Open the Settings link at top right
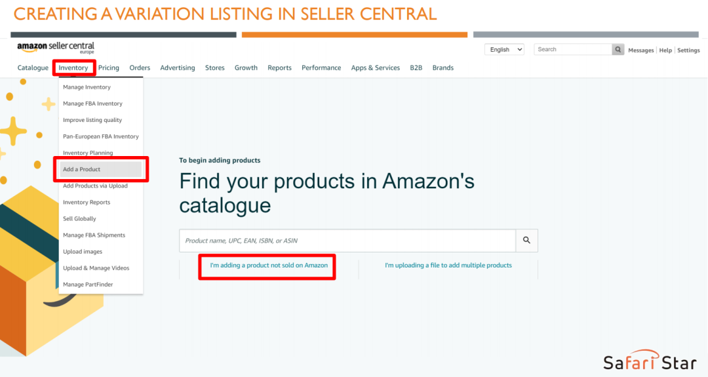Viewport: 708px width, 377px height. (688, 50)
